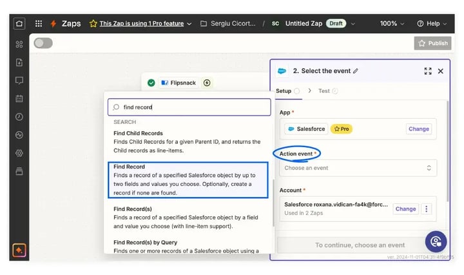Select the Find Record(s) event
Image resolution: width=464 pixels, height=275 pixels.
coord(188,218)
